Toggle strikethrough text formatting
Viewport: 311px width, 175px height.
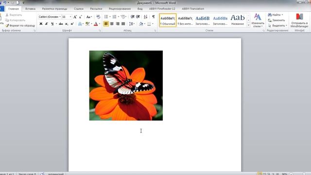61,24
